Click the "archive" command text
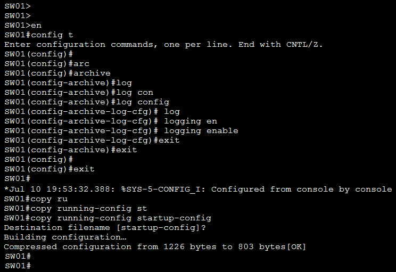 [x=92, y=73]
